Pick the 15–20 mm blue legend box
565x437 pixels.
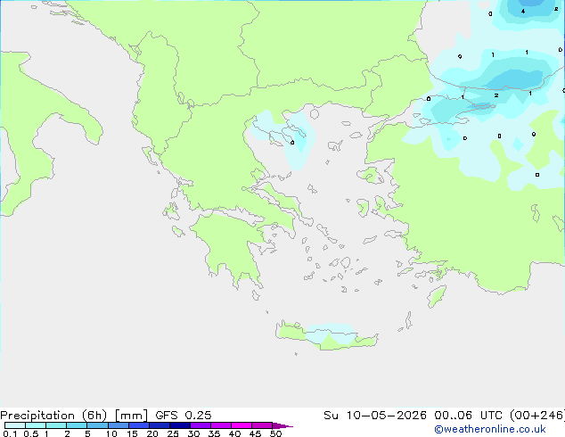pyautogui.click(x=138, y=425)
